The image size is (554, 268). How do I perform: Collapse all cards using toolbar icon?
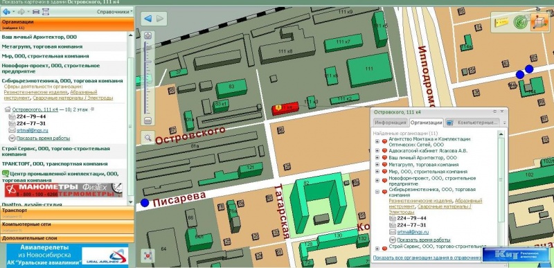pos(36,12)
